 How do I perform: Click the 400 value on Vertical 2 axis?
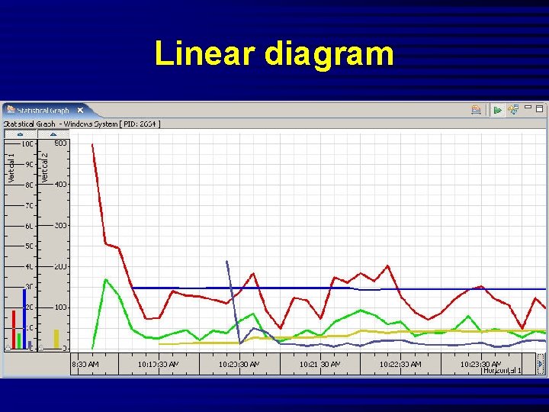click(60, 185)
